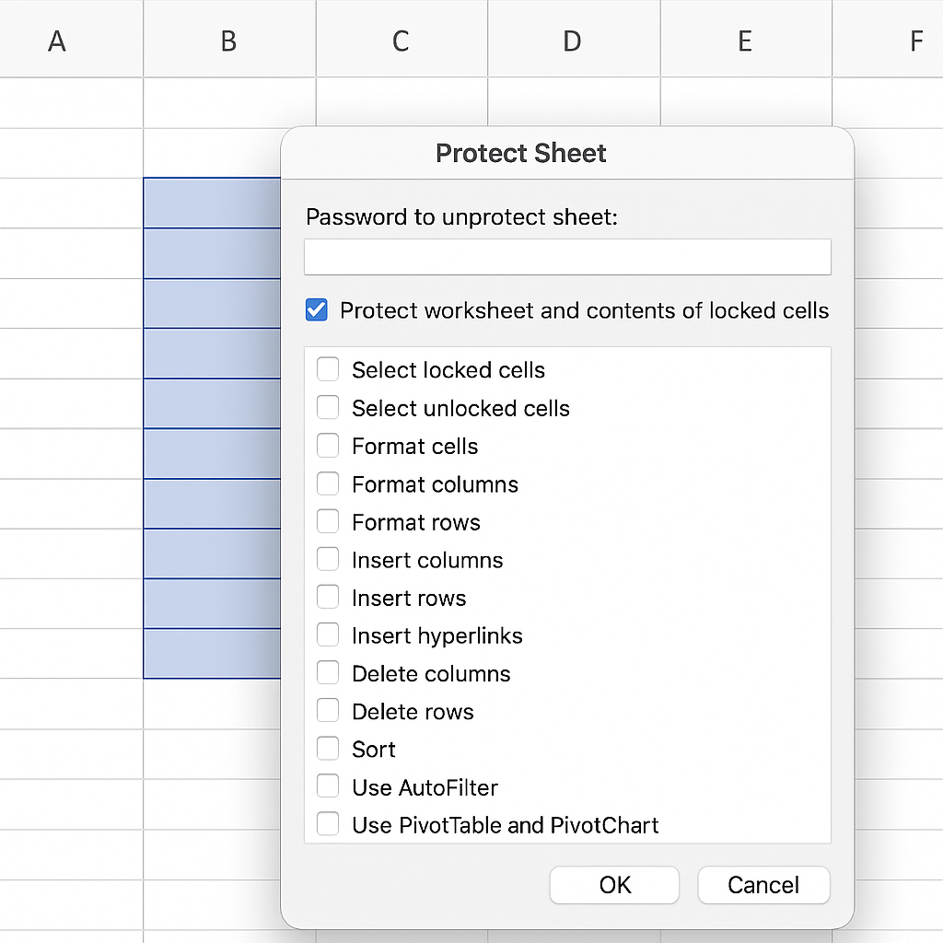Dismiss dialog with Cancel button

click(x=763, y=885)
